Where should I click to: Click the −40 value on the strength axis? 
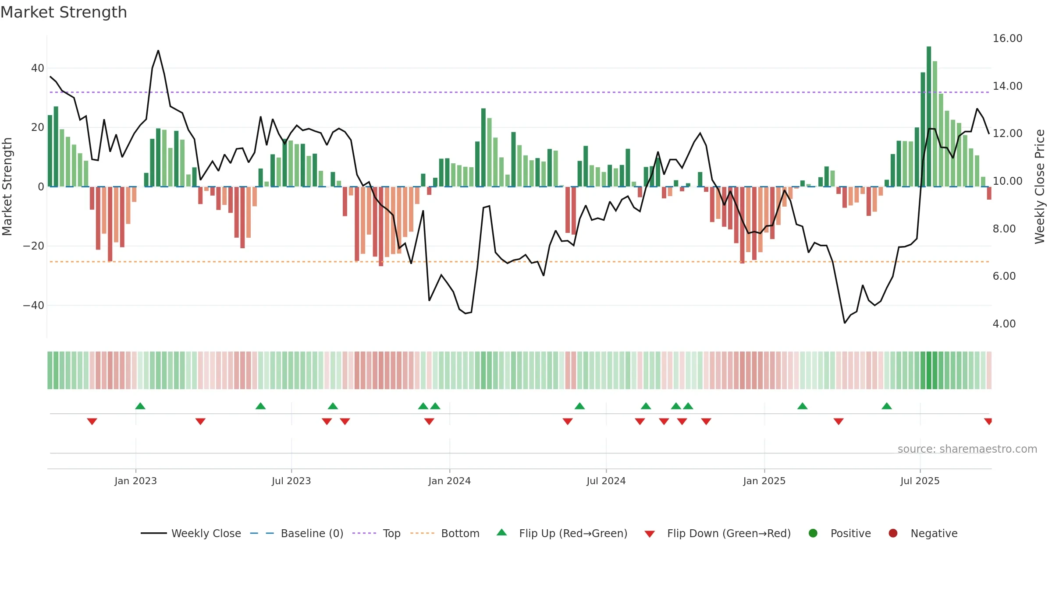tap(34, 306)
